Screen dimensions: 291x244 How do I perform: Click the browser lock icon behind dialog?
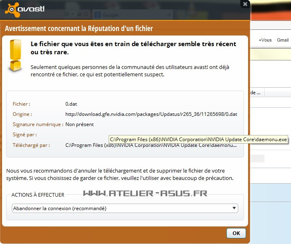point(79,14)
